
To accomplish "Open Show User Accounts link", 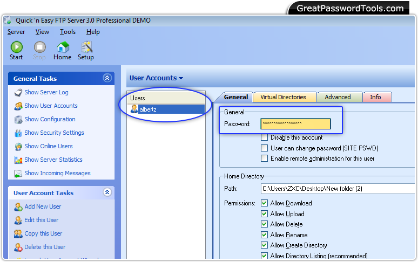I will (x=51, y=106).
